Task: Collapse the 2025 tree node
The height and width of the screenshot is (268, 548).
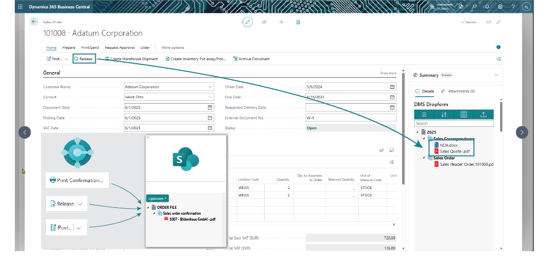Action: click(x=417, y=132)
